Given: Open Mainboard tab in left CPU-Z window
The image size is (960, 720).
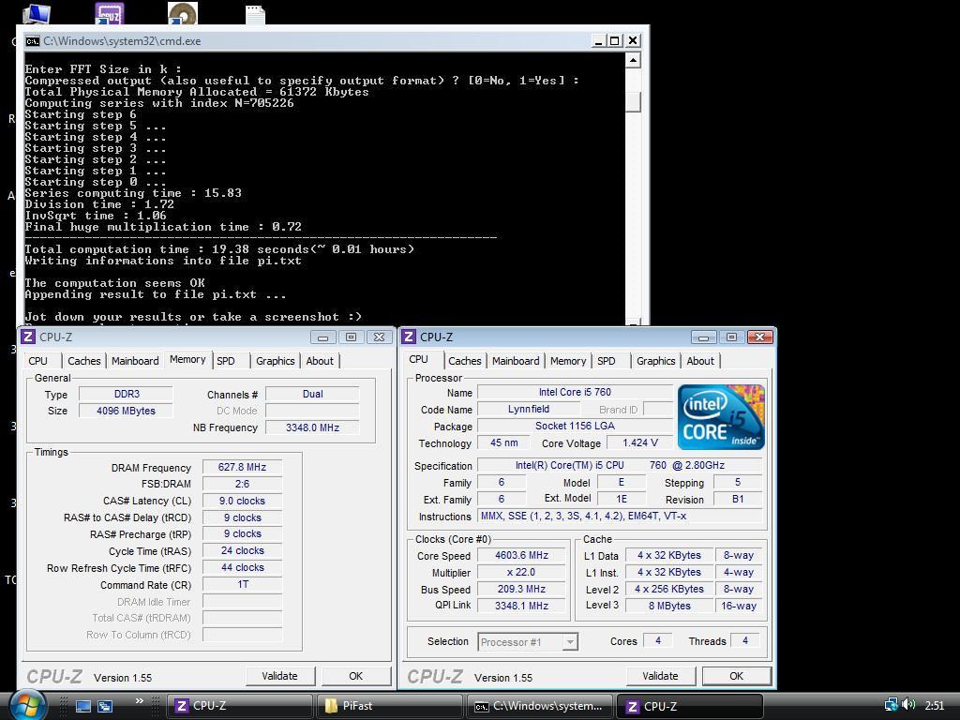Looking at the screenshot, I should tap(135, 361).
